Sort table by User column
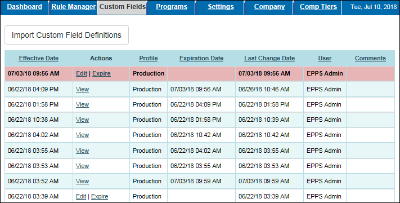The height and width of the screenshot is (203, 400). click(x=325, y=58)
